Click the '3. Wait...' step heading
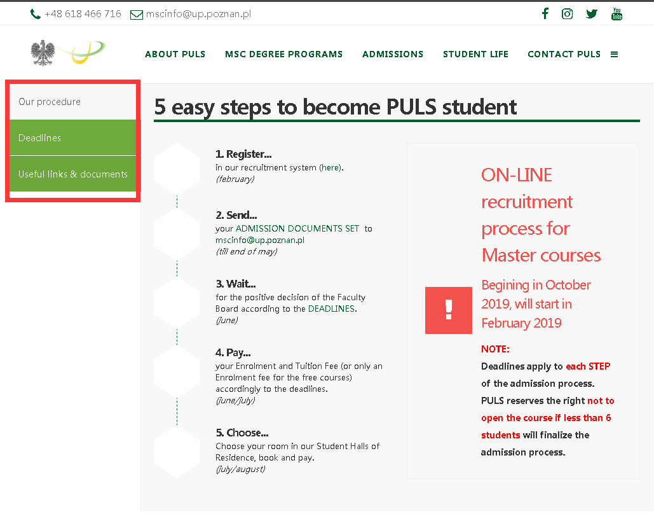 click(236, 284)
